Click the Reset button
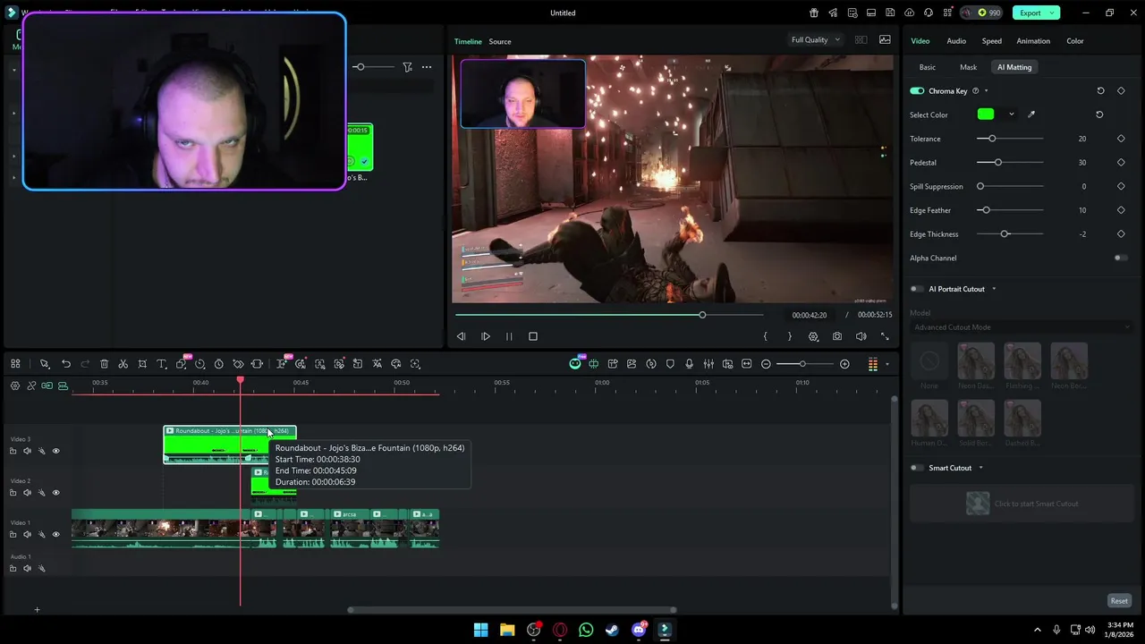The width and height of the screenshot is (1145, 644). click(1119, 601)
